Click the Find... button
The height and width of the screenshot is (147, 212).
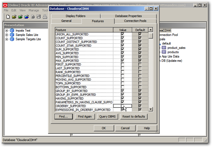click(x=63, y=117)
